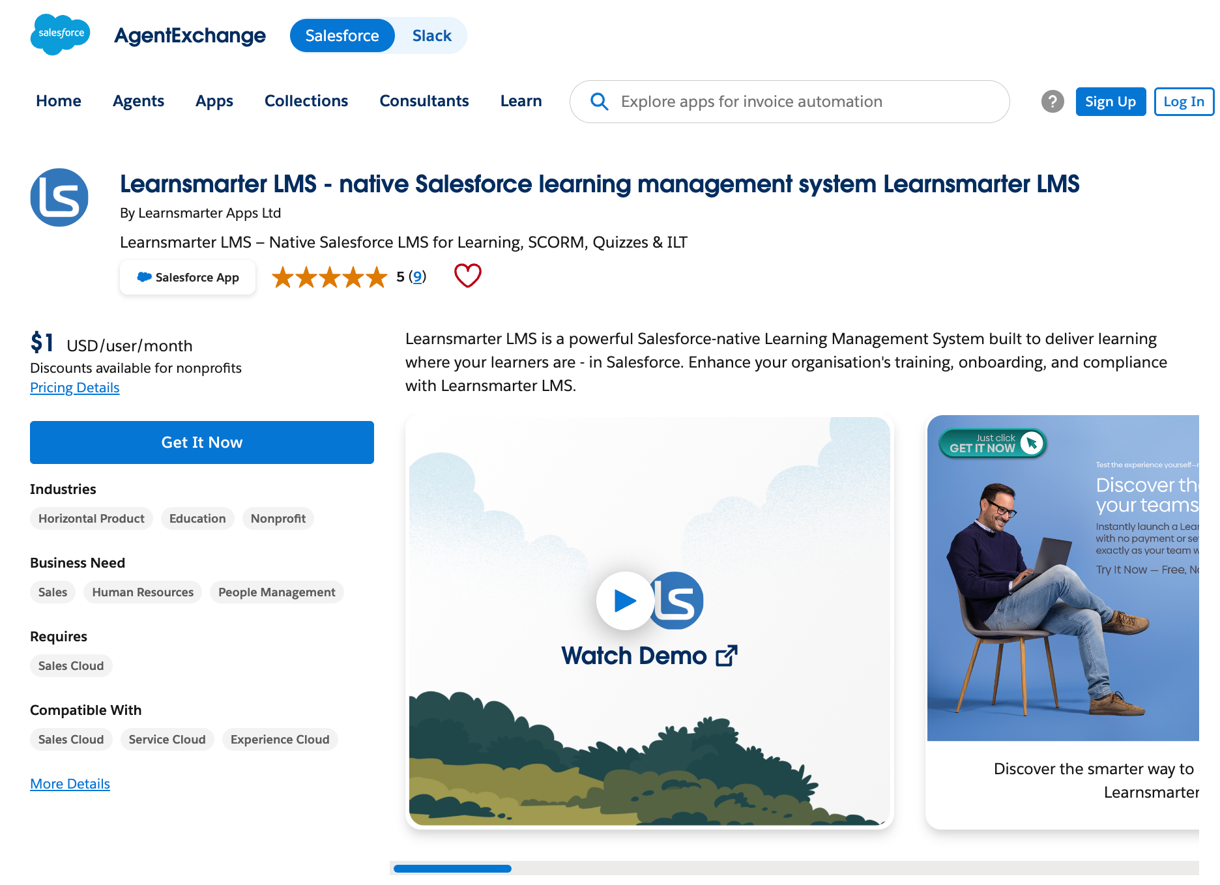Click the five-star rating
Screen dimensions: 1220x885
329,277
